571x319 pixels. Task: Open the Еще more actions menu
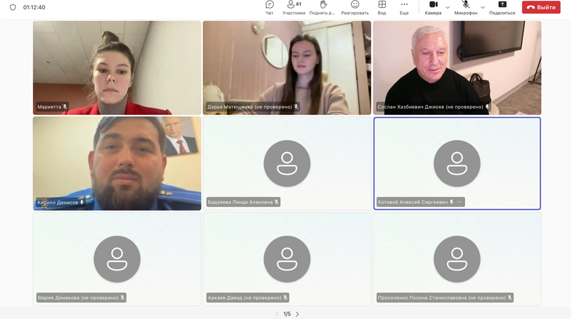(404, 7)
